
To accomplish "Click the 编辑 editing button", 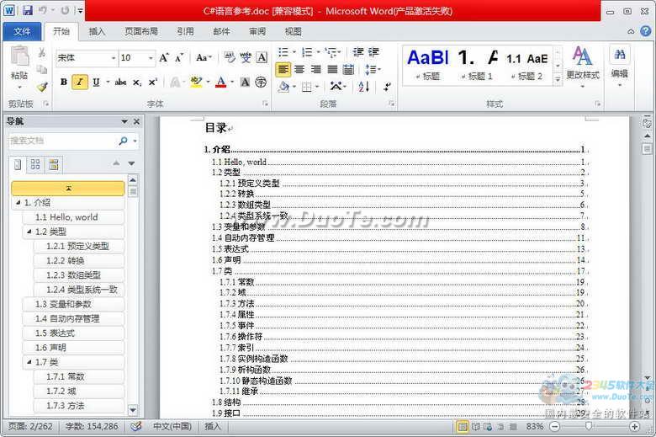I will click(x=619, y=66).
